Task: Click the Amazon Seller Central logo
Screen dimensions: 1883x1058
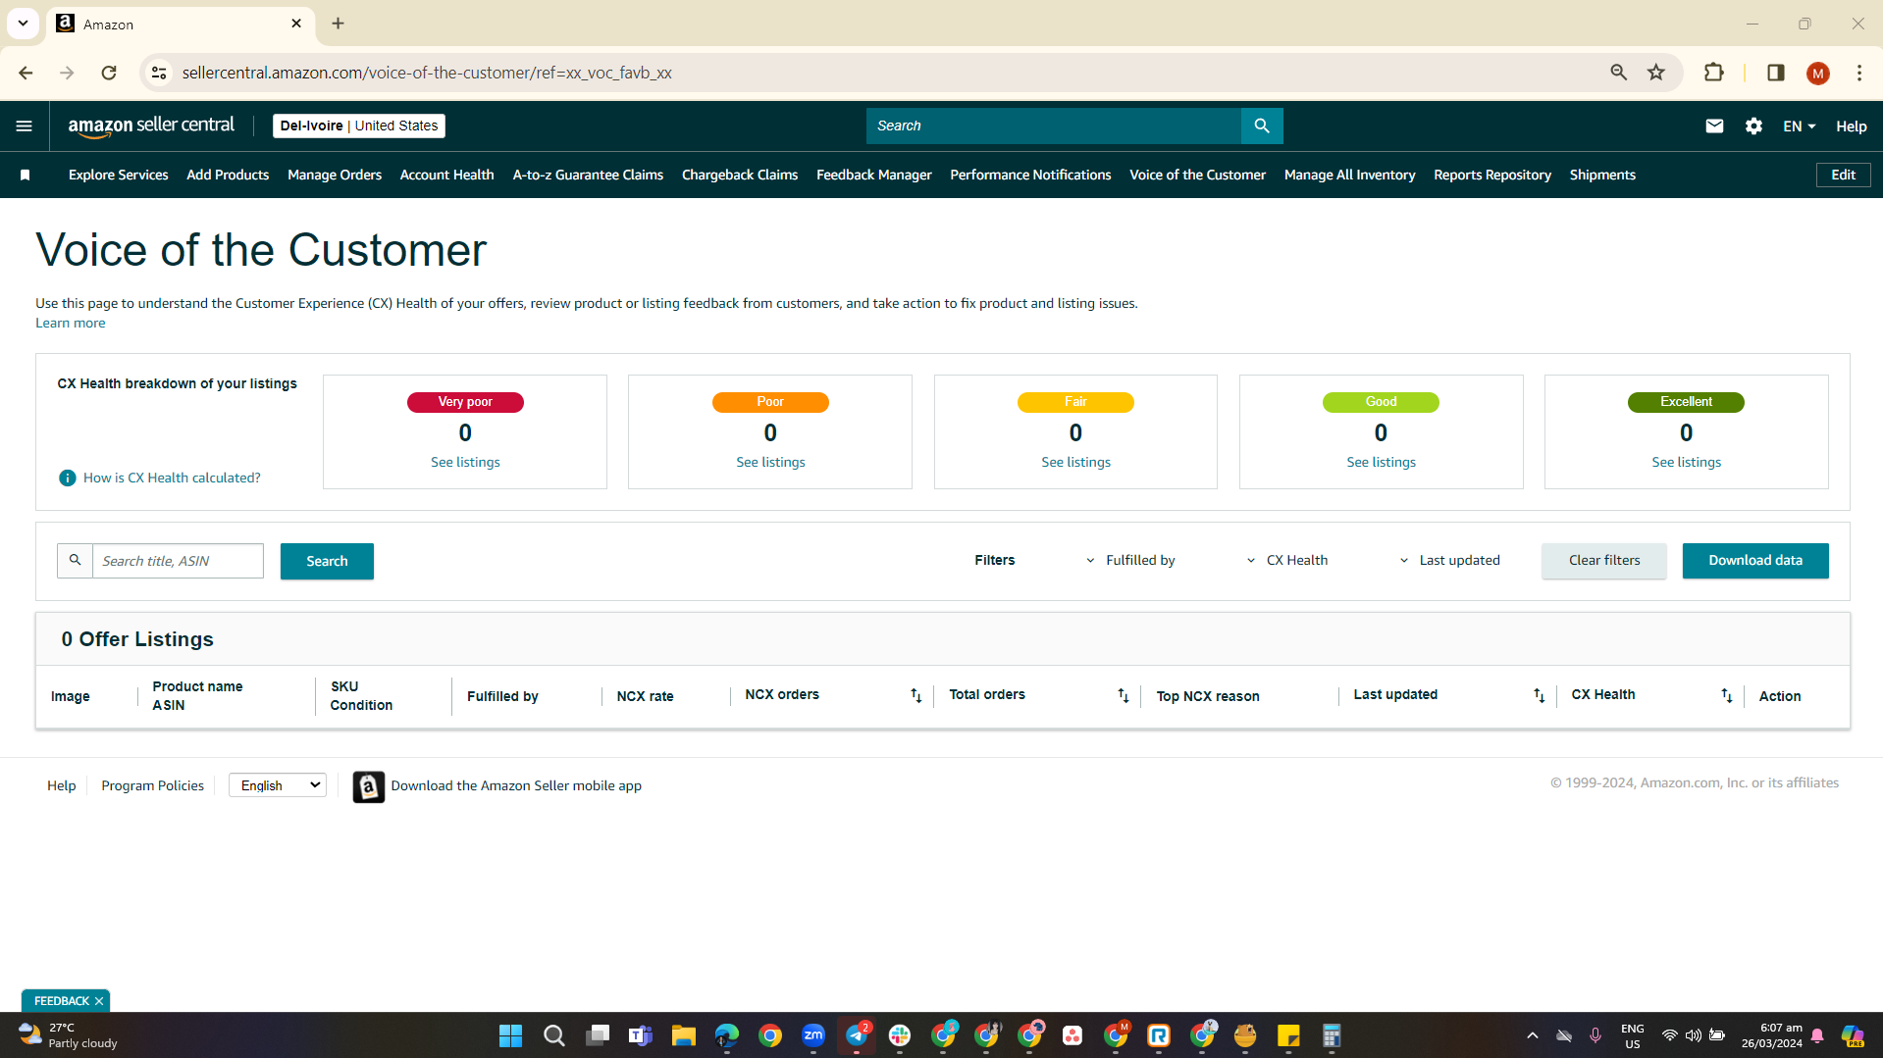Action: coord(151,126)
